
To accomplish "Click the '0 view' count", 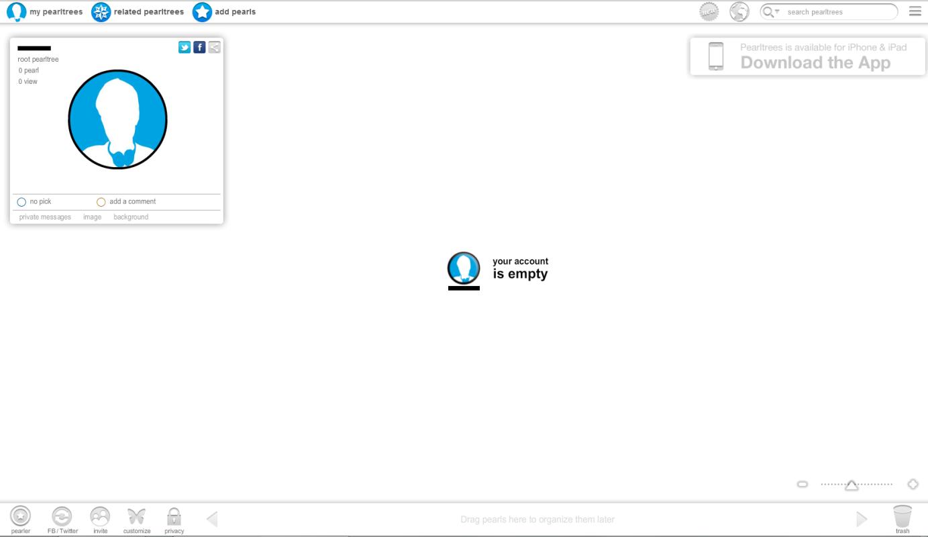I will pos(28,82).
